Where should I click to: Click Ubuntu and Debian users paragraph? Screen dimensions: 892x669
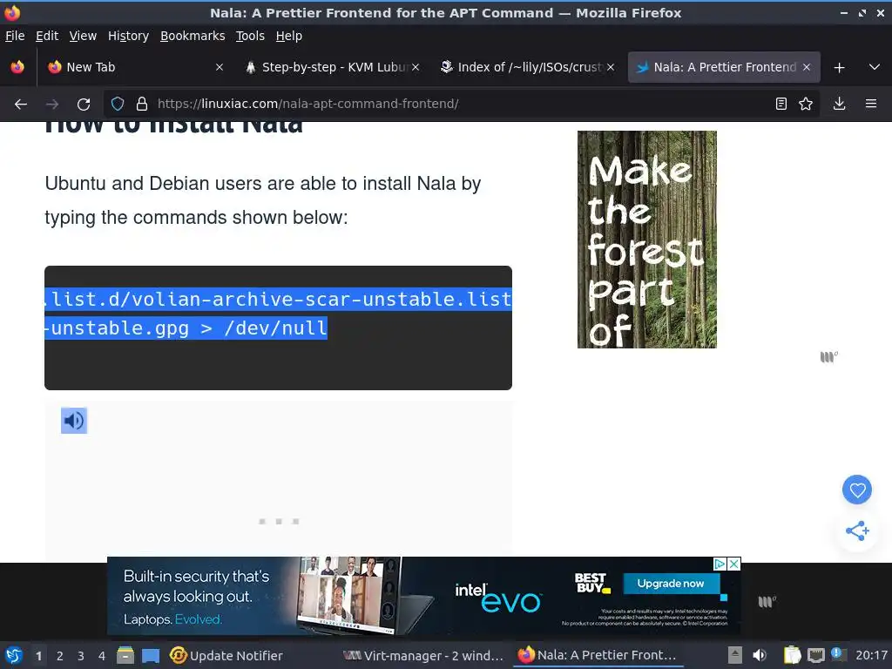click(263, 200)
